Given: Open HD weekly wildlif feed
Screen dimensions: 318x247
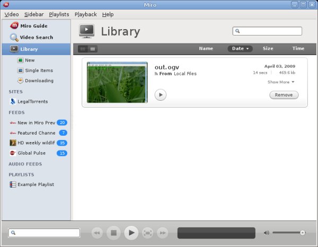Looking at the screenshot, I should [x=36, y=143].
